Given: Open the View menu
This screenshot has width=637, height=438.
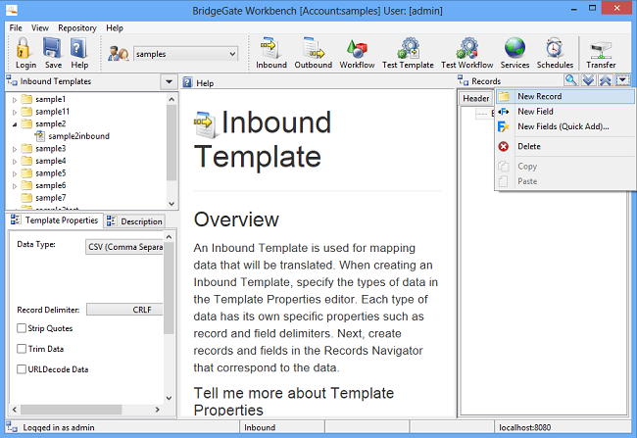Looking at the screenshot, I should [40, 27].
